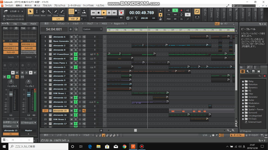Click the Play button
The width and height of the screenshot is (268, 150).
tap(104, 12)
